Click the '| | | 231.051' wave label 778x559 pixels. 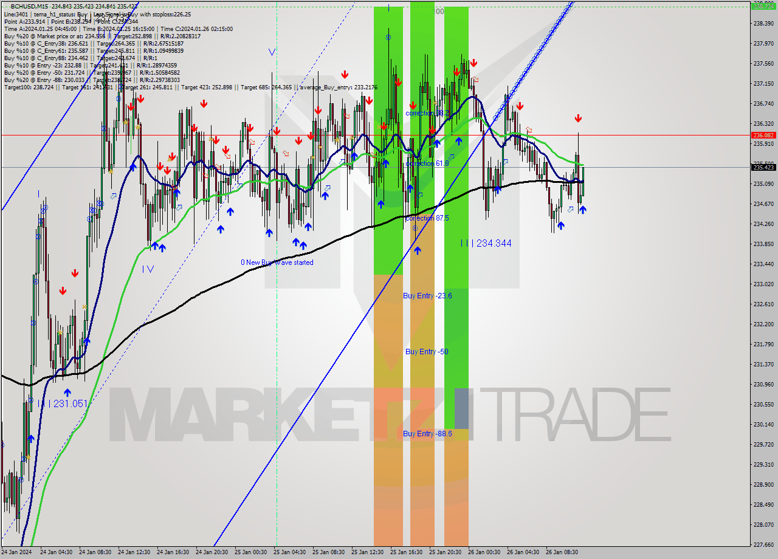click(x=62, y=403)
